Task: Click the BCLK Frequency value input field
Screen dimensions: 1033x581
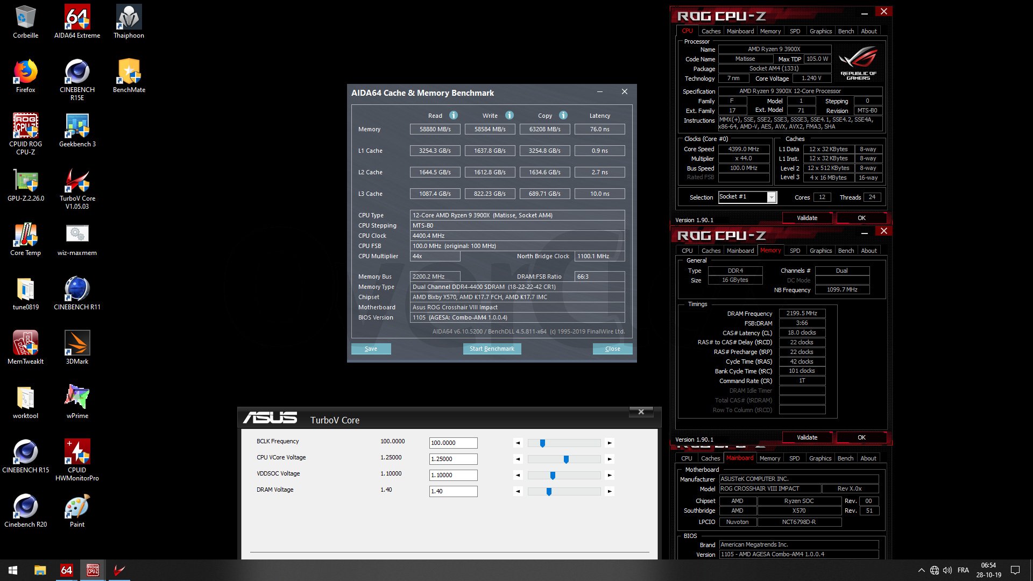Action: click(x=453, y=443)
